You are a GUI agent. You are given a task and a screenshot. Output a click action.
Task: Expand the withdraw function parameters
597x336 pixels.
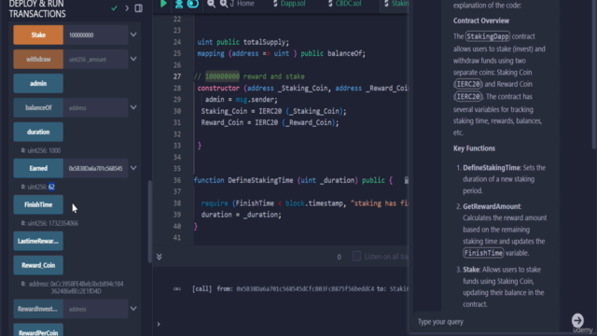click(133, 59)
